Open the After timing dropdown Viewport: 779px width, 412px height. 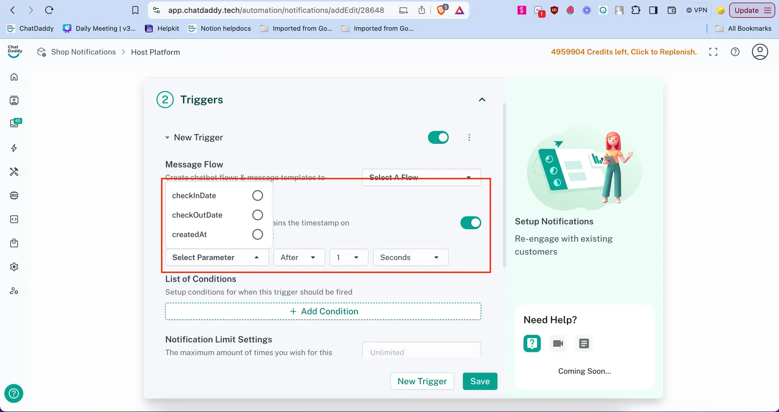pos(298,257)
